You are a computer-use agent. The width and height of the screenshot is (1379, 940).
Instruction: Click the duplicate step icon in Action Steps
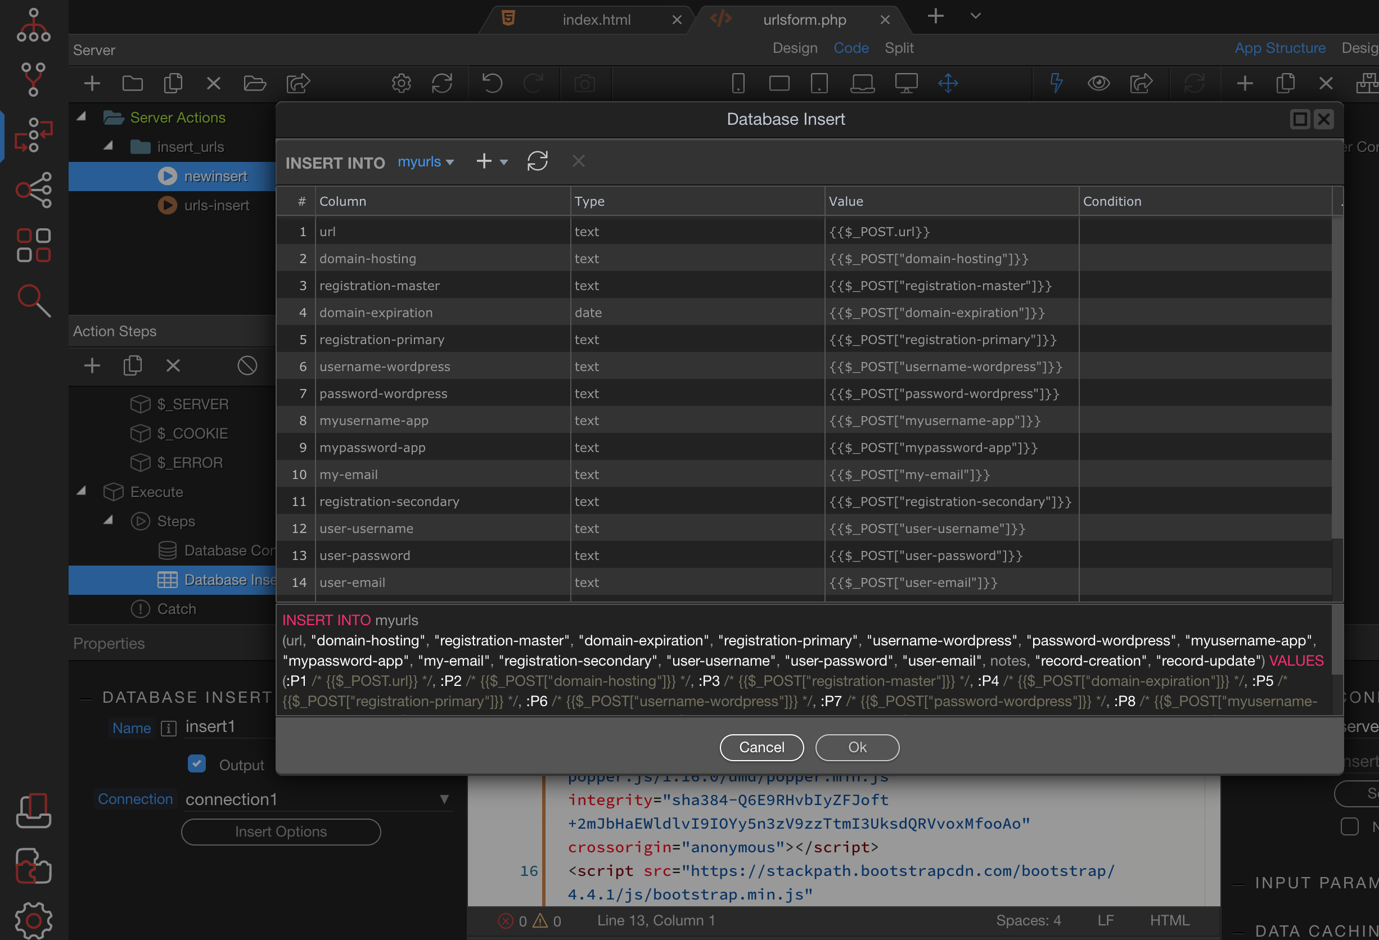pyautogui.click(x=132, y=365)
